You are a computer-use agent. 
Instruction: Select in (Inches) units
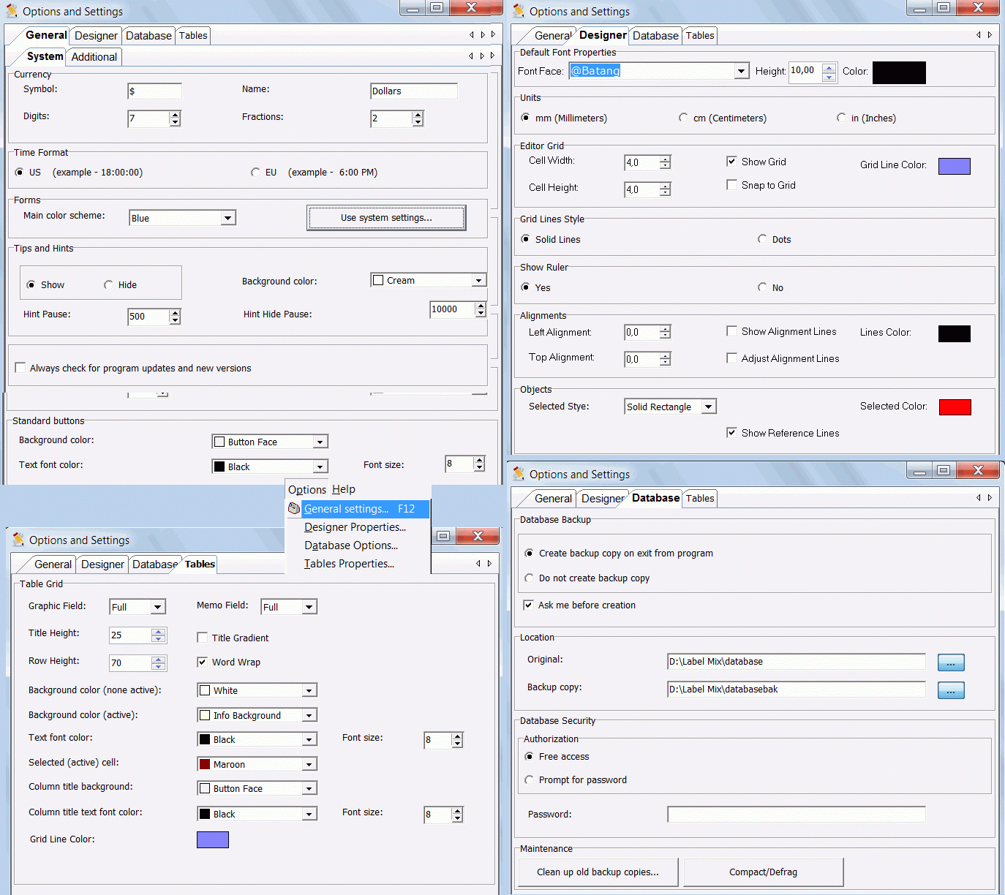click(x=841, y=118)
